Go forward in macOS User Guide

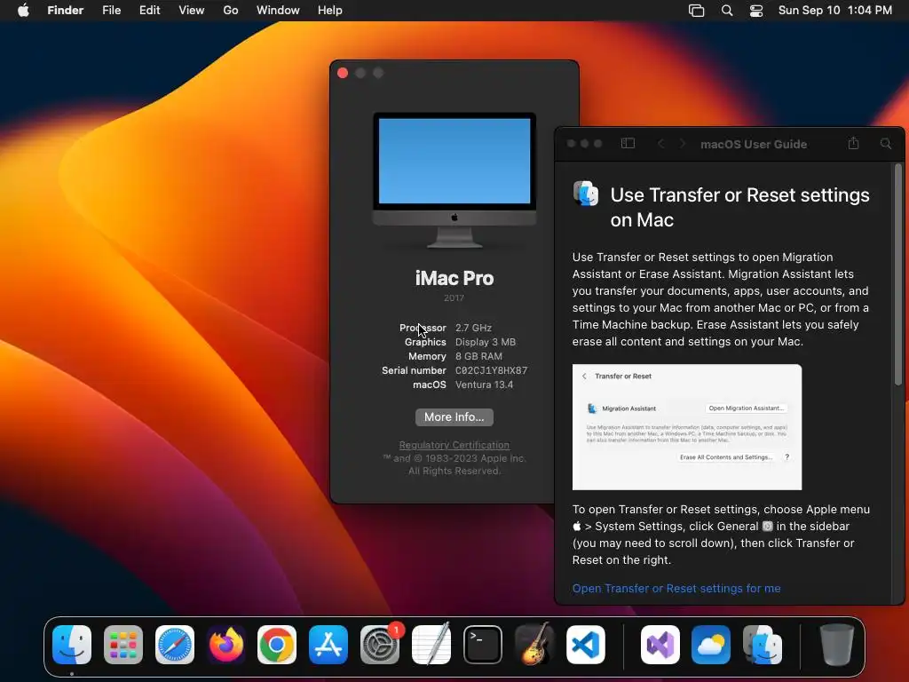click(x=683, y=143)
